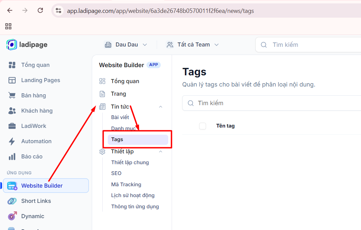
Task: Click the browser forward arrow
Action: tap(25, 10)
